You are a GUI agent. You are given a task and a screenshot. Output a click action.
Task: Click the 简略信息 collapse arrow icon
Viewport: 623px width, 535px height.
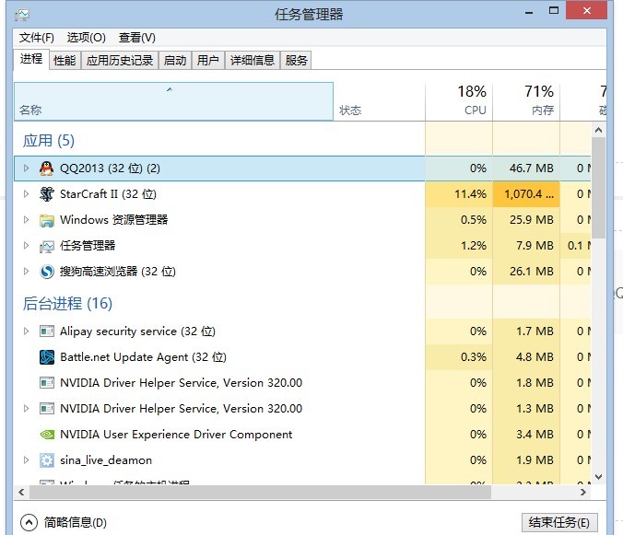29,522
